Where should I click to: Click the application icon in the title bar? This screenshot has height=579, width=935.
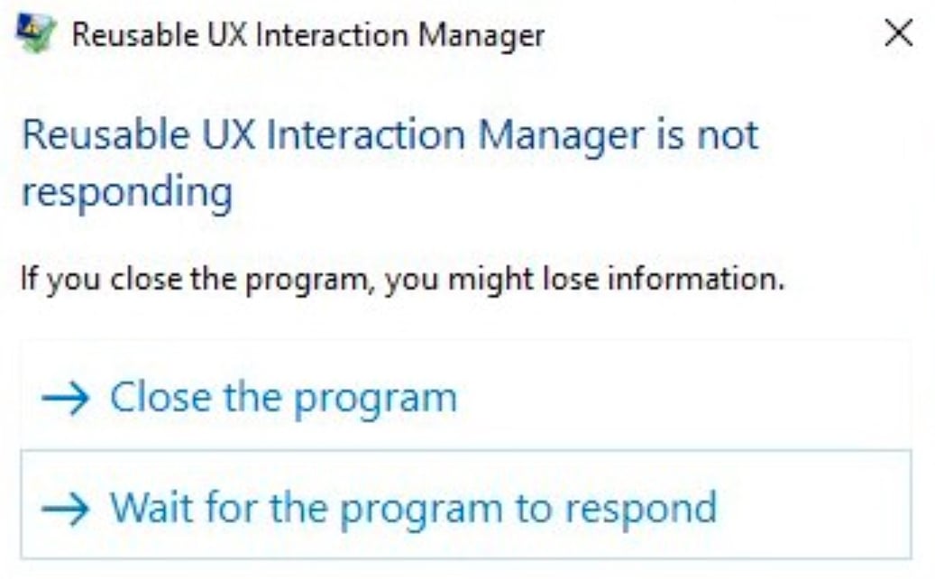coord(37,36)
